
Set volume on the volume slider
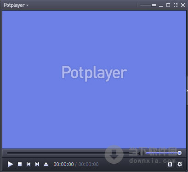(x=163, y=153)
